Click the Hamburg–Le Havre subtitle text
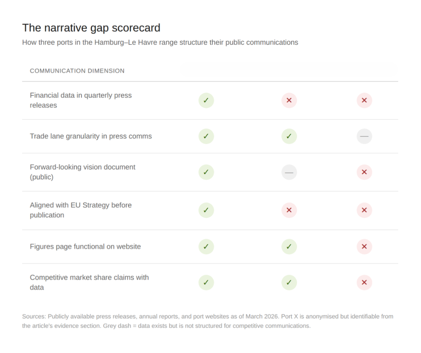The width and height of the screenshot is (421, 353). [160, 42]
